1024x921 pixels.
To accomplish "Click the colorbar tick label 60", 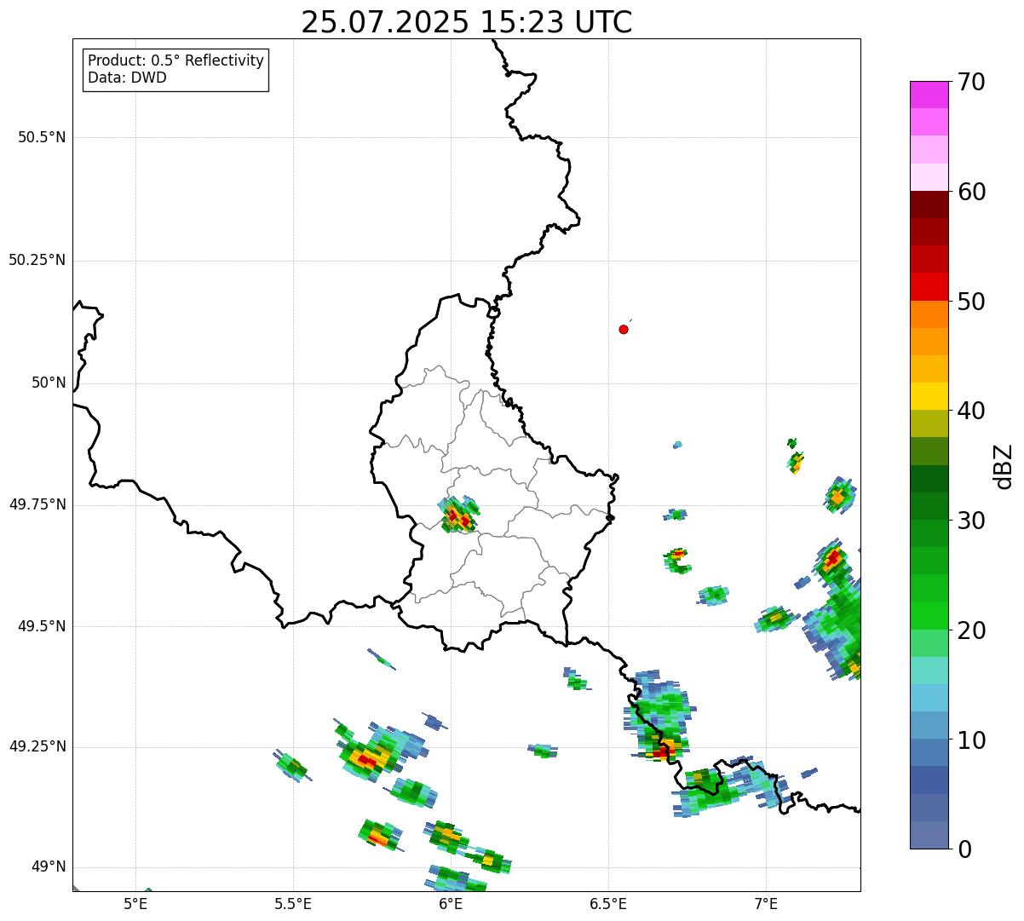I will tap(972, 192).
